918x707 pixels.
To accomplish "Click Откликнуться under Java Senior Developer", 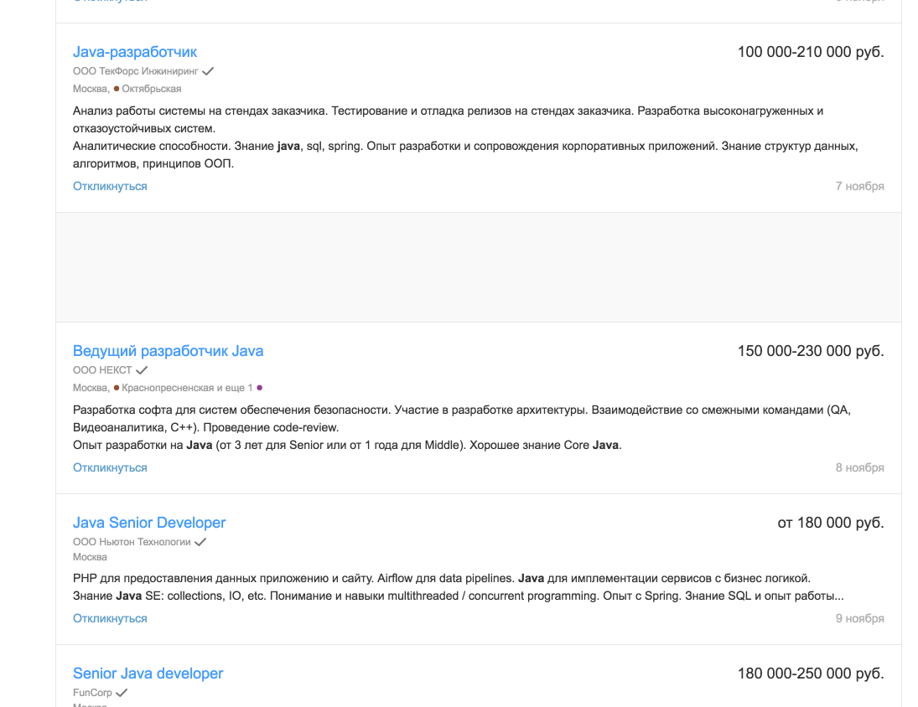I will click(110, 619).
